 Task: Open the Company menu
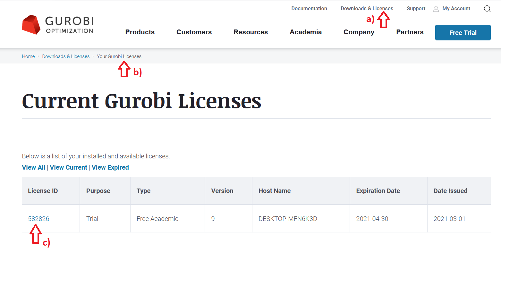click(359, 32)
